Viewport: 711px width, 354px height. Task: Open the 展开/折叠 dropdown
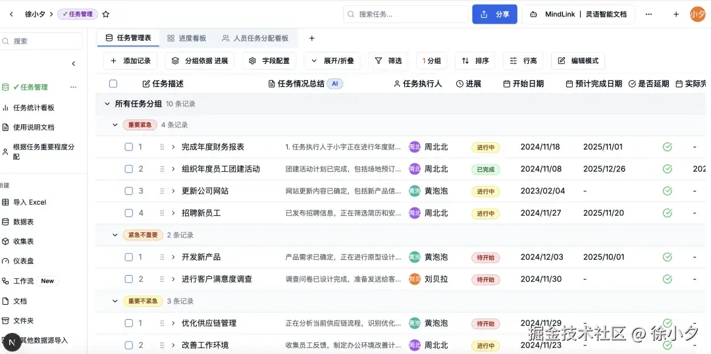(x=332, y=61)
